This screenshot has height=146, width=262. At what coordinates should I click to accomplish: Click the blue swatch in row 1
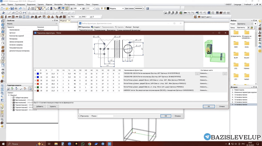(38, 74)
